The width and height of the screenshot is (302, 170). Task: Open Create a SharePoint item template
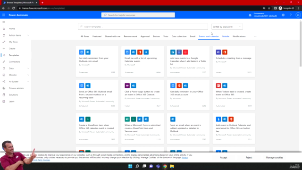(97, 128)
